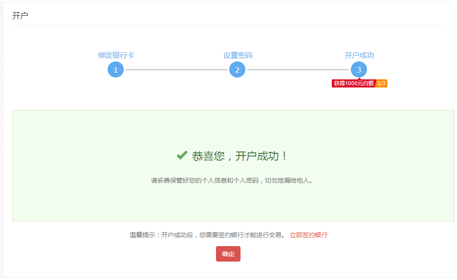Click the red 获得1000元白银 reward badge
This screenshot has height=280, width=457.
[x=353, y=83]
